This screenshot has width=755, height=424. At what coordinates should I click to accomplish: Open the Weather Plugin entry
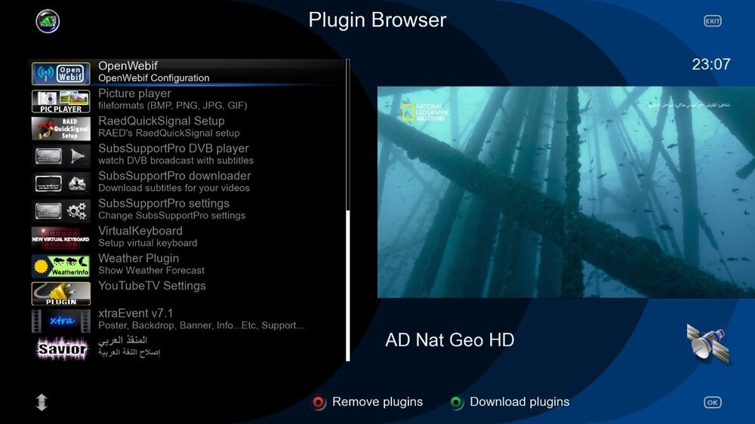point(188,264)
